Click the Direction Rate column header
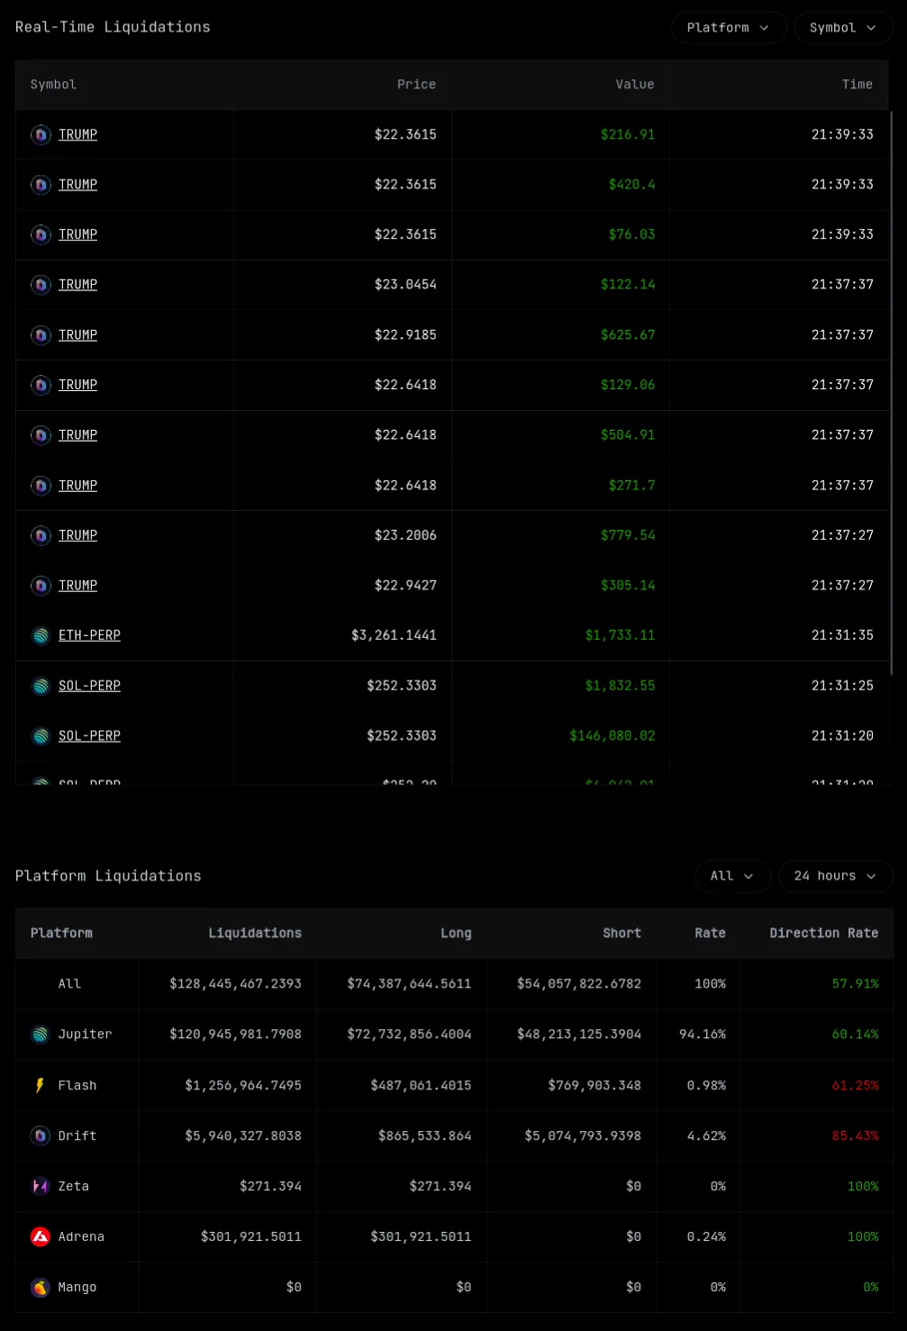This screenshot has width=907, height=1331. (823, 933)
